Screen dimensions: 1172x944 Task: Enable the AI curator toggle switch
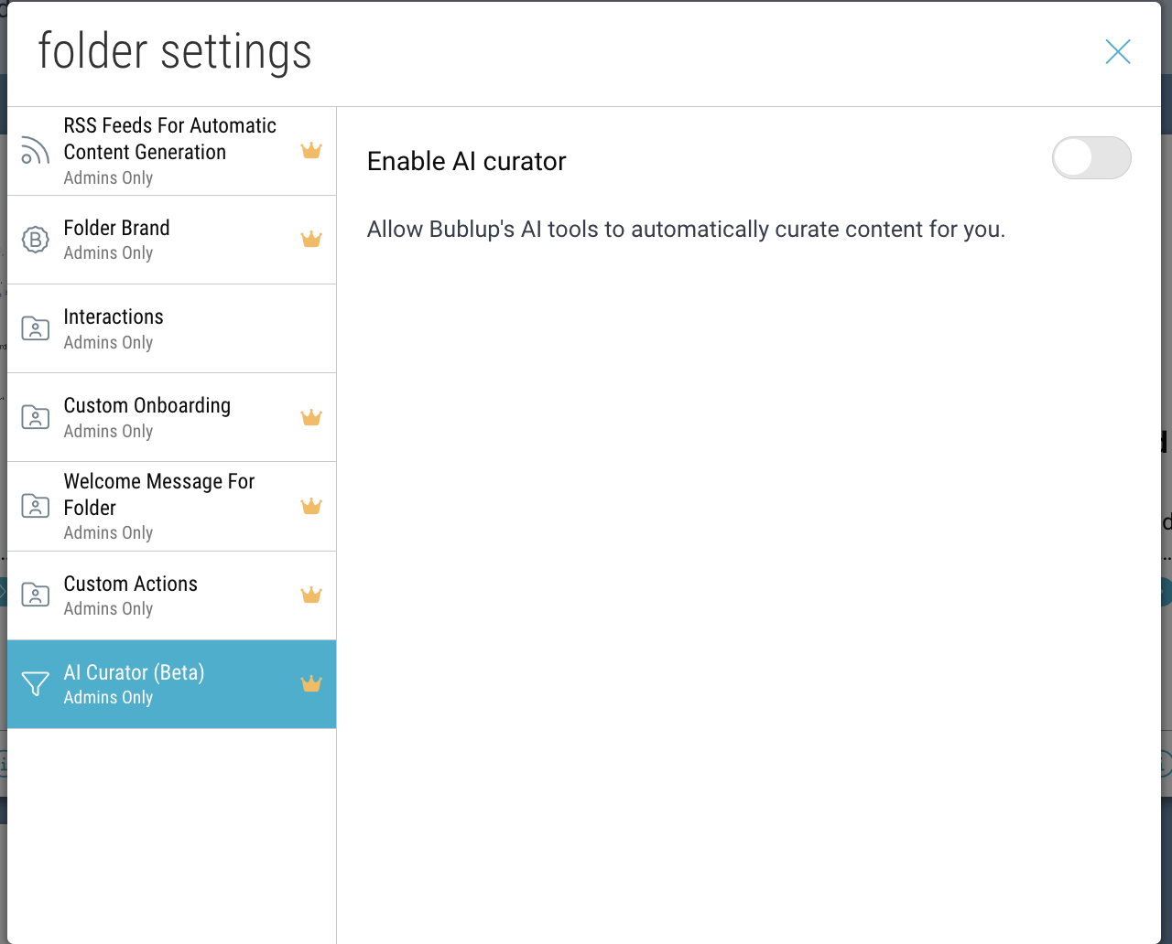click(1091, 158)
